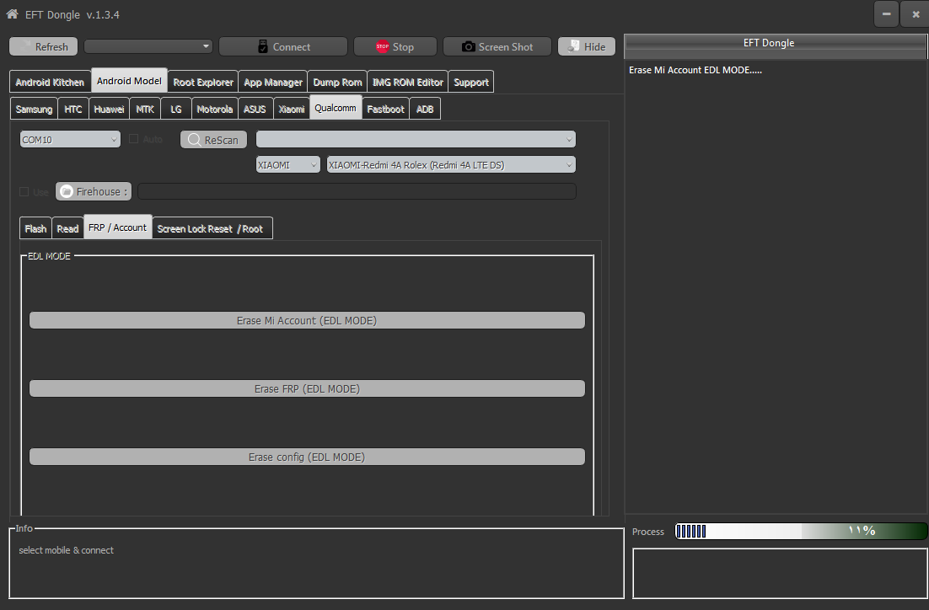Screen dimensions: 929x610
Task: Click the Connect button
Action: click(283, 47)
